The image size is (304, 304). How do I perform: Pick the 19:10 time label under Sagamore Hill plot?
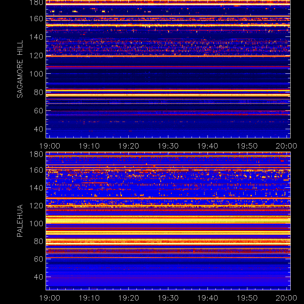pyautogui.click(x=89, y=146)
